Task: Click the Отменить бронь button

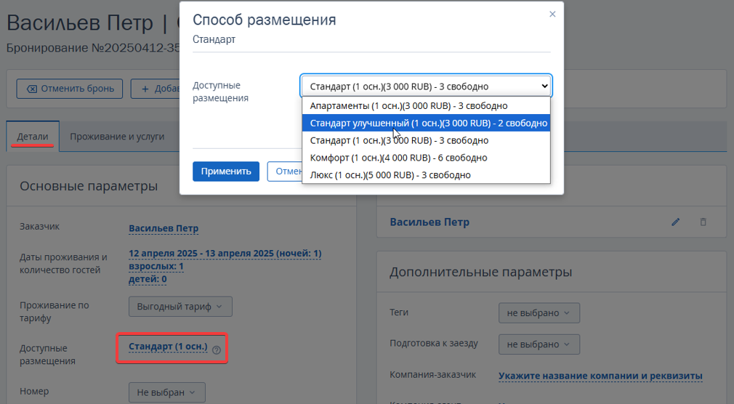Action: [x=70, y=89]
